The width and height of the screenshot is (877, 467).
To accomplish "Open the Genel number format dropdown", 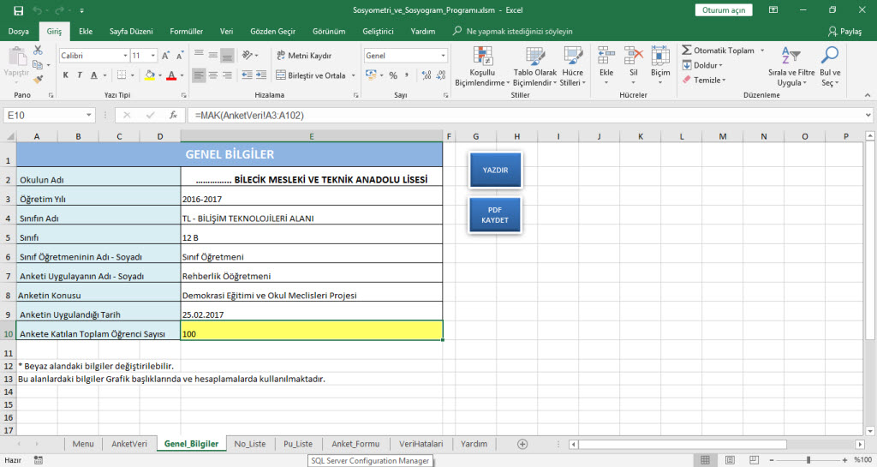I will (443, 56).
